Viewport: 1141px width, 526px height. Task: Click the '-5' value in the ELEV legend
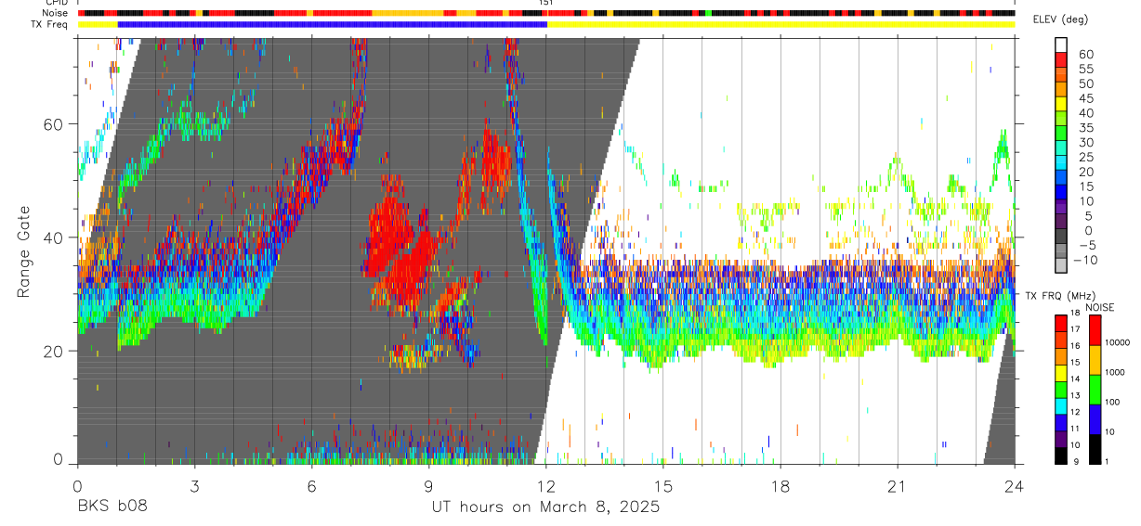[1088, 245]
